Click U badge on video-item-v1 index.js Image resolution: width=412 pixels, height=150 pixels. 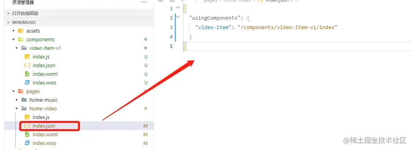(146, 57)
